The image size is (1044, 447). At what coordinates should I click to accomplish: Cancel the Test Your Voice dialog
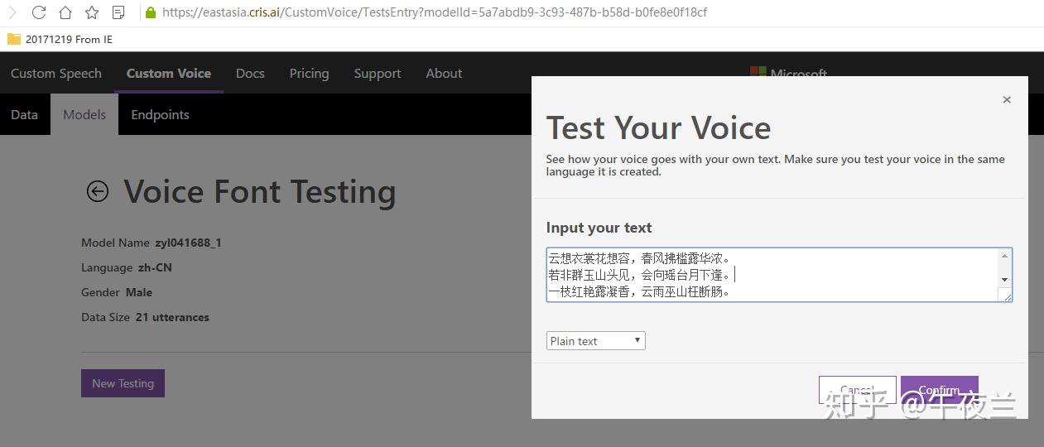(x=857, y=390)
